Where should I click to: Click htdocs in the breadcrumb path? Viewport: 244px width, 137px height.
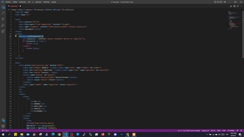[x=21, y=10]
